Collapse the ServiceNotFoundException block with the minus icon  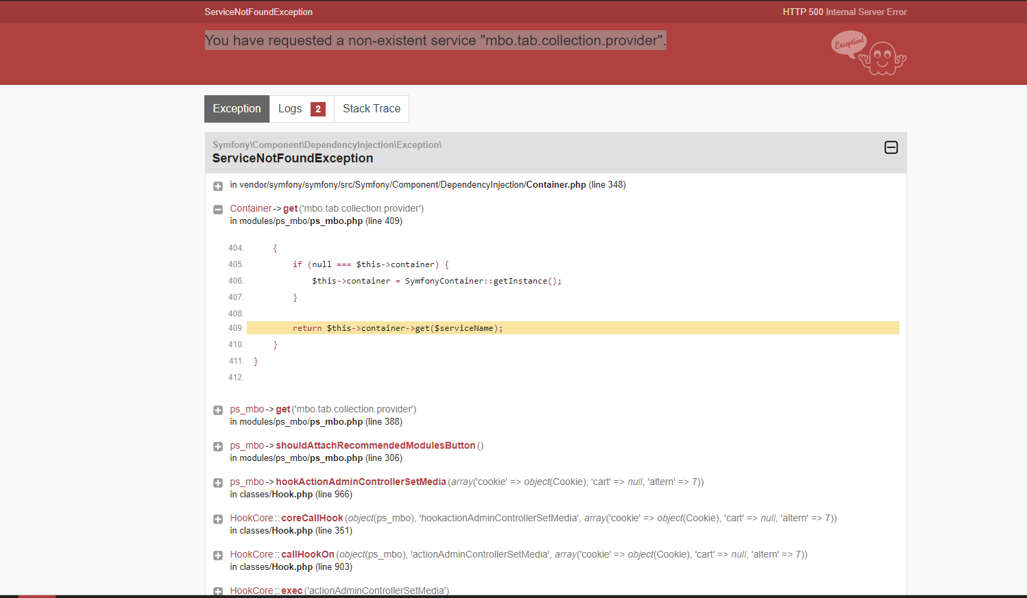tap(891, 147)
